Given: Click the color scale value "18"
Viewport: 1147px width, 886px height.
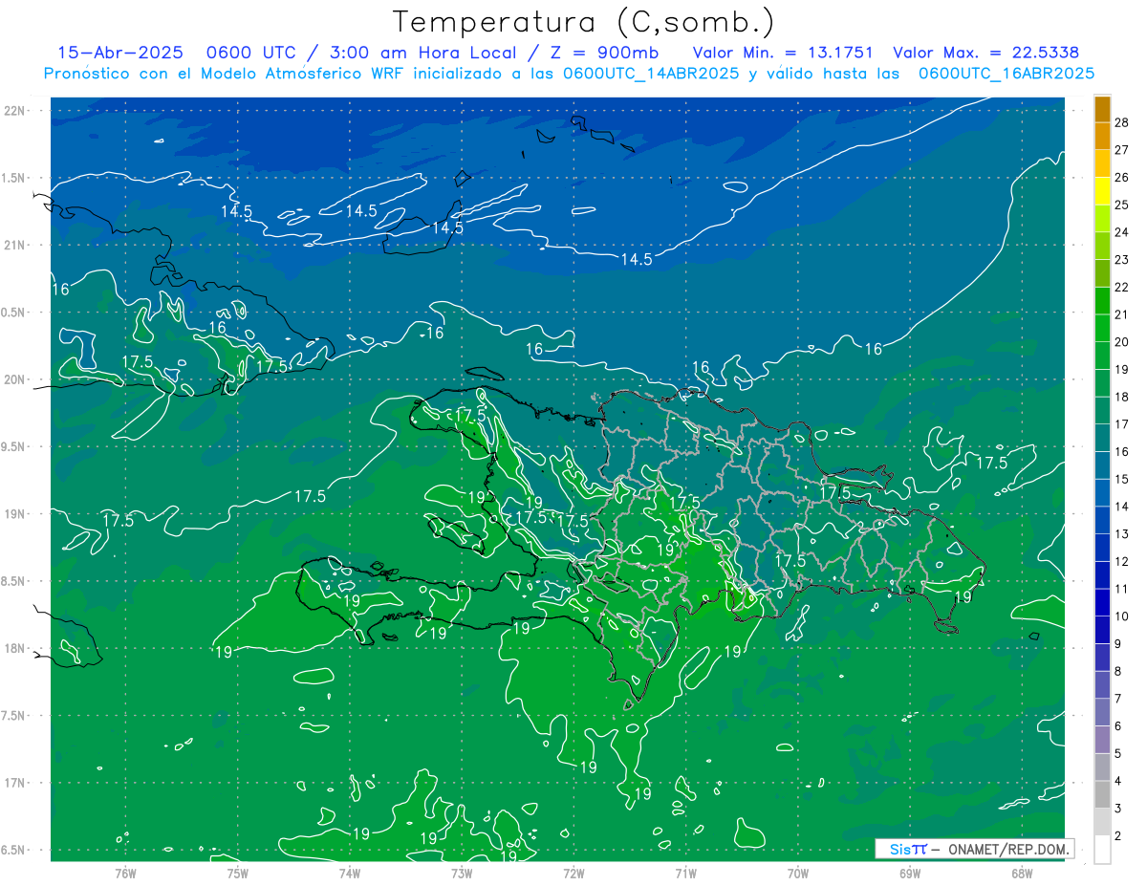Looking at the screenshot, I should click(1122, 397).
